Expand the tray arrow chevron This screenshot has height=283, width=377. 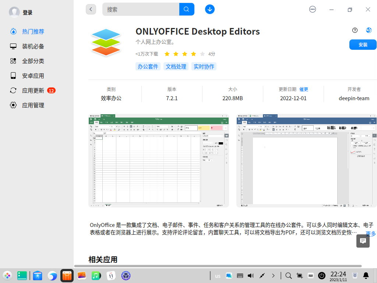273,276
